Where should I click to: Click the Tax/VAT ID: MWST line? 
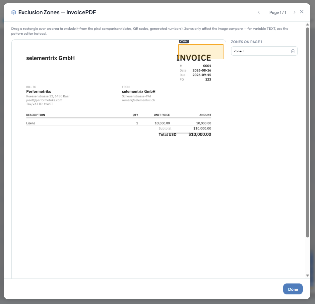pos(39,104)
